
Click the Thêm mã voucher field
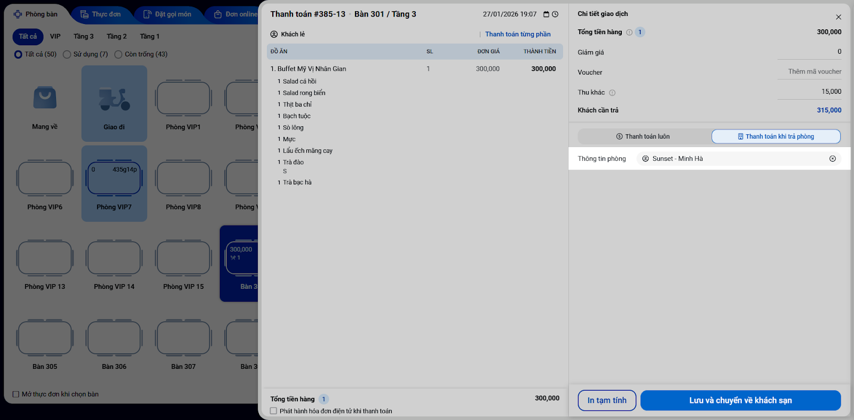tap(809, 71)
